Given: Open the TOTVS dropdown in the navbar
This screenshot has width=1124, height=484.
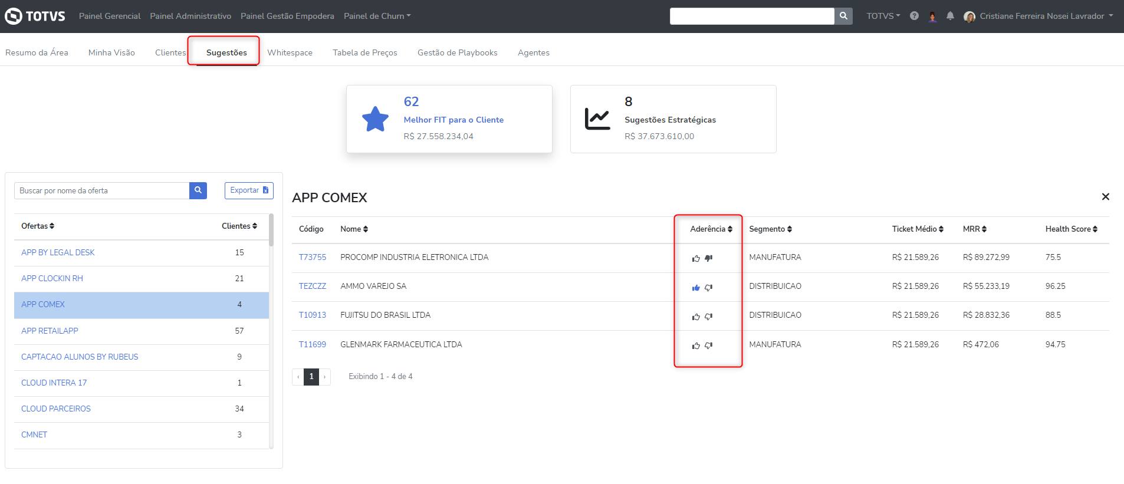Looking at the screenshot, I should pyautogui.click(x=883, y=16).
